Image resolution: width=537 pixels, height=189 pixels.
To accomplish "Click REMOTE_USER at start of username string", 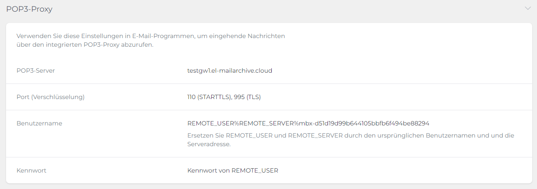I will pos(210,123).
